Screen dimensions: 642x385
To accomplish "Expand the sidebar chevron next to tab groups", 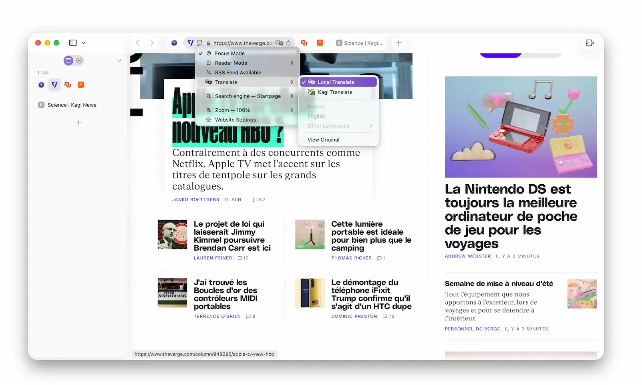I will 119,61.
